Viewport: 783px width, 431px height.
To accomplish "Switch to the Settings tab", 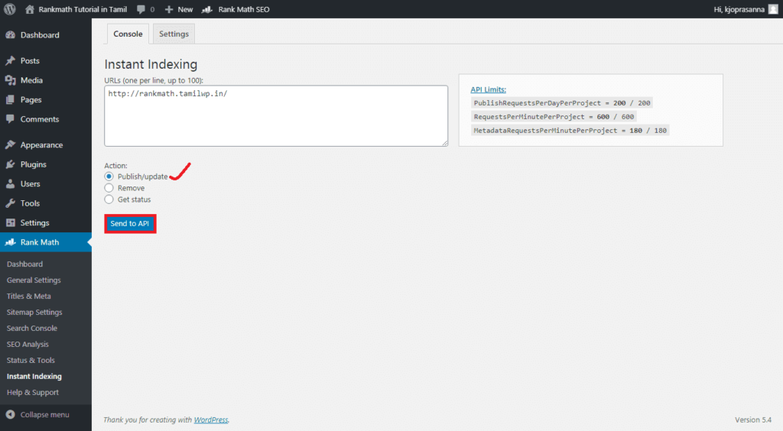I will coord(174,34).
